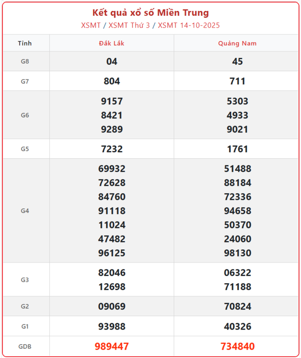Image resolution: width=301 pixels, height=358 pixels.
Task: Select the G8 row label
Action: [25, 61]
